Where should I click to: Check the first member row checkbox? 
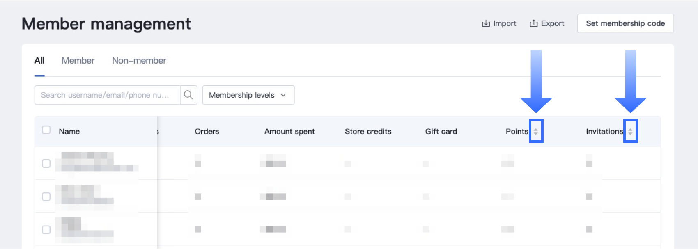pyautogui.click(x=46, y=164)
